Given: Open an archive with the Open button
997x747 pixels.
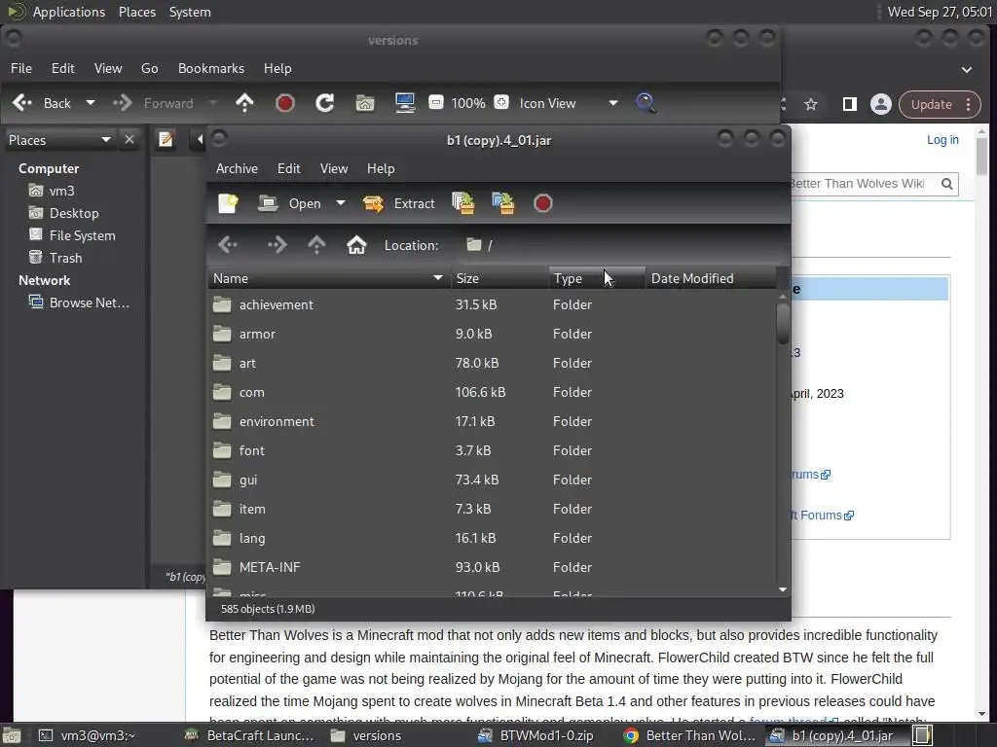Looking at the screenshot, I should coord(290,203).
